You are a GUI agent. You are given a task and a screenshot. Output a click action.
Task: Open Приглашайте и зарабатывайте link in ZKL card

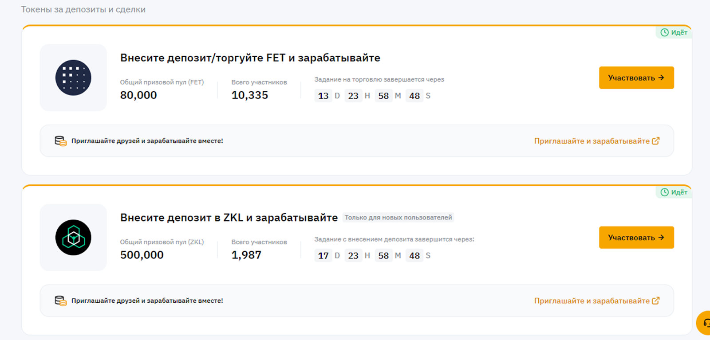(597, 301)
